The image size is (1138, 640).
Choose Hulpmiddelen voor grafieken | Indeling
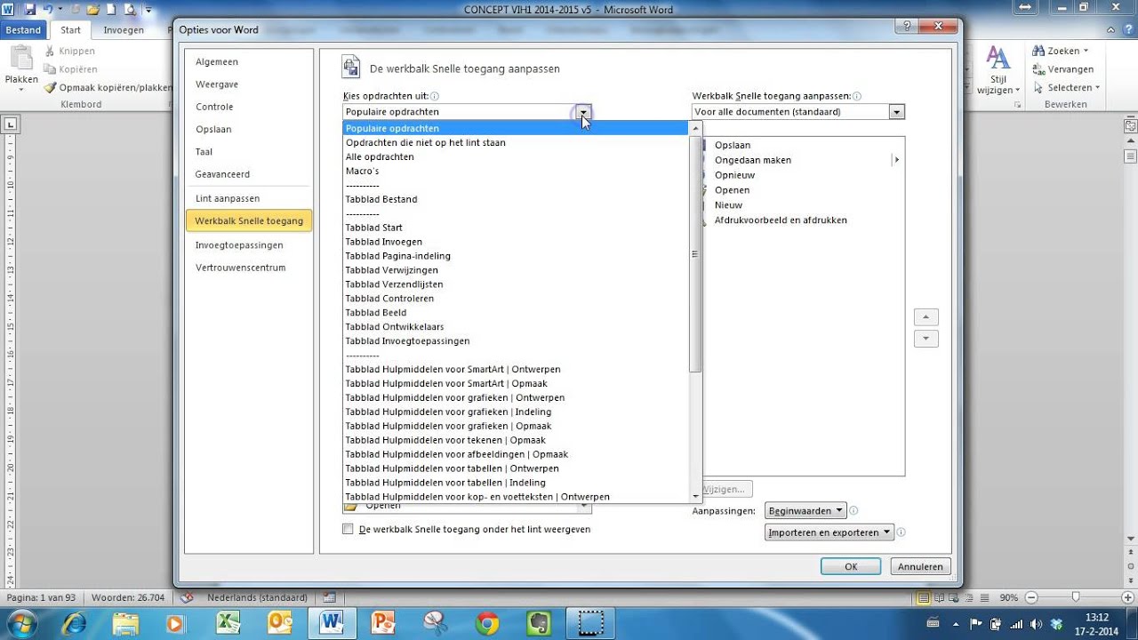click(517, 412)
